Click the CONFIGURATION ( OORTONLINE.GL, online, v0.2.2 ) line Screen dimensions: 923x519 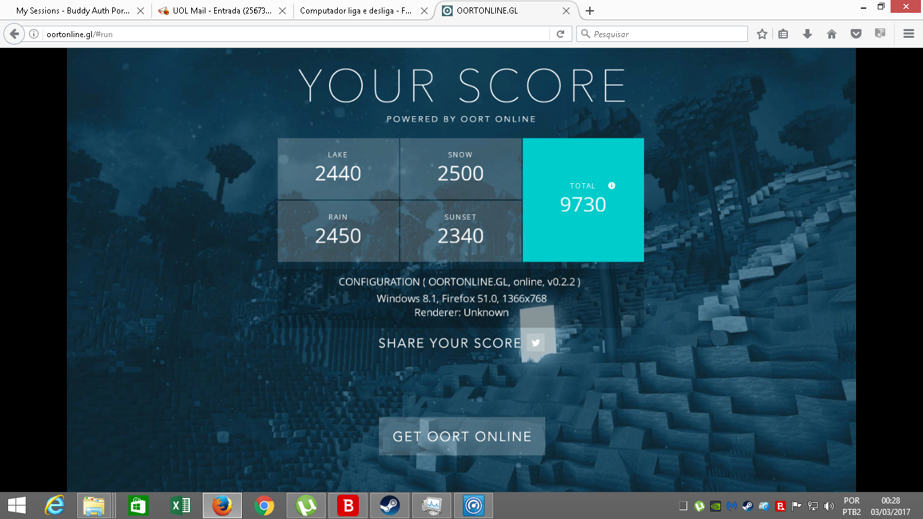459,282
